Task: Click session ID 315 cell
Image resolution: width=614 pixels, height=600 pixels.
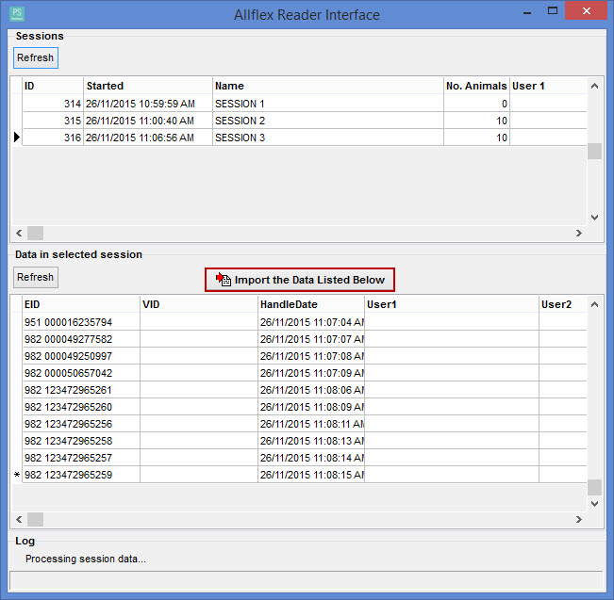Action: [53, 121]
